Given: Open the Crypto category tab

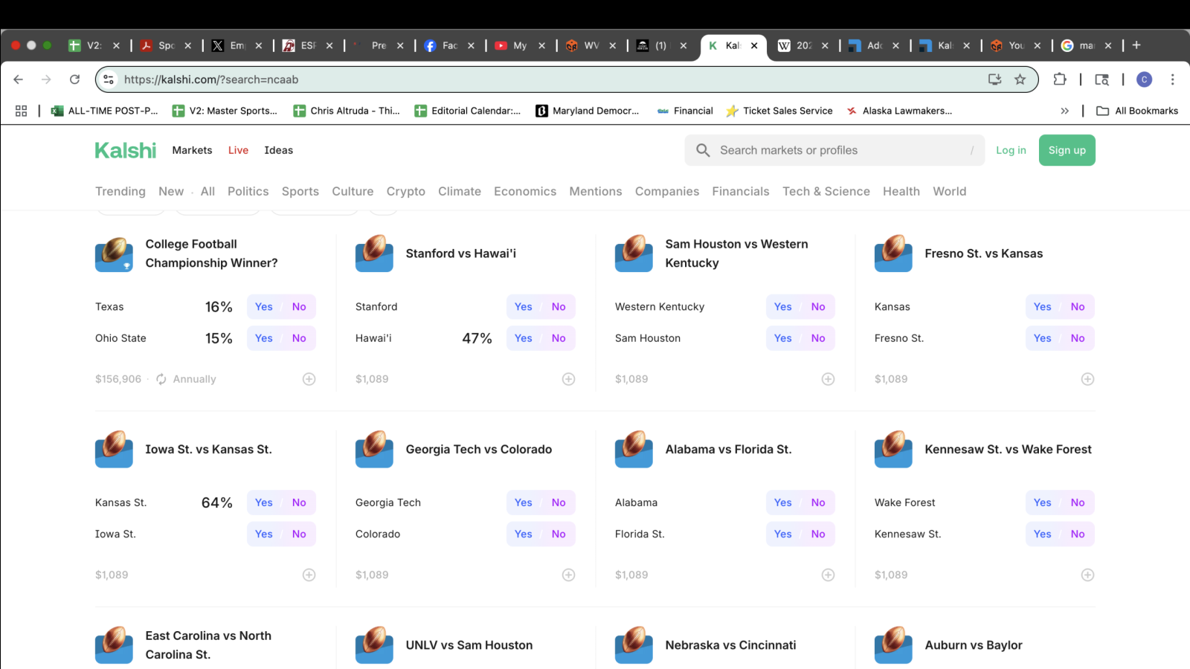Looking at the screenshot, I should pos(406,191).
